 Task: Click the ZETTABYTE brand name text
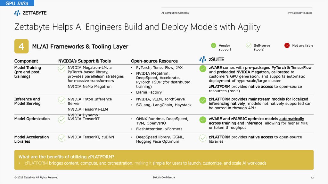[35, 13]
